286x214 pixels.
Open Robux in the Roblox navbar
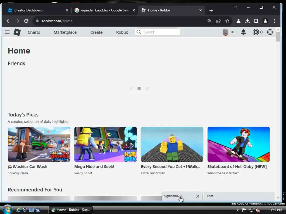click(122, 32)
